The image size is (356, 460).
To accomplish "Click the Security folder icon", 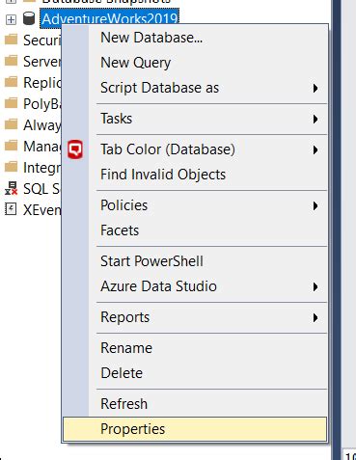I will [11, 40].
